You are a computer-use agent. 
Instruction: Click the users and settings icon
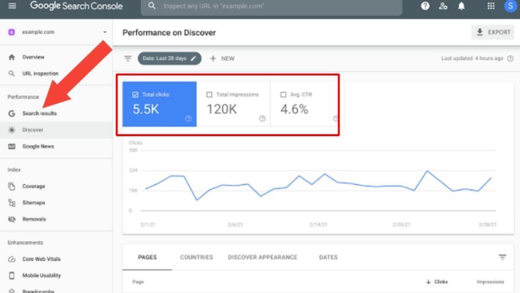[444, 6]
